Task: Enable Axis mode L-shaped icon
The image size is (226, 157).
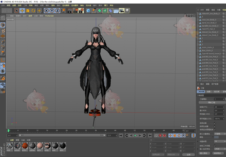Action: click(3, 60)
